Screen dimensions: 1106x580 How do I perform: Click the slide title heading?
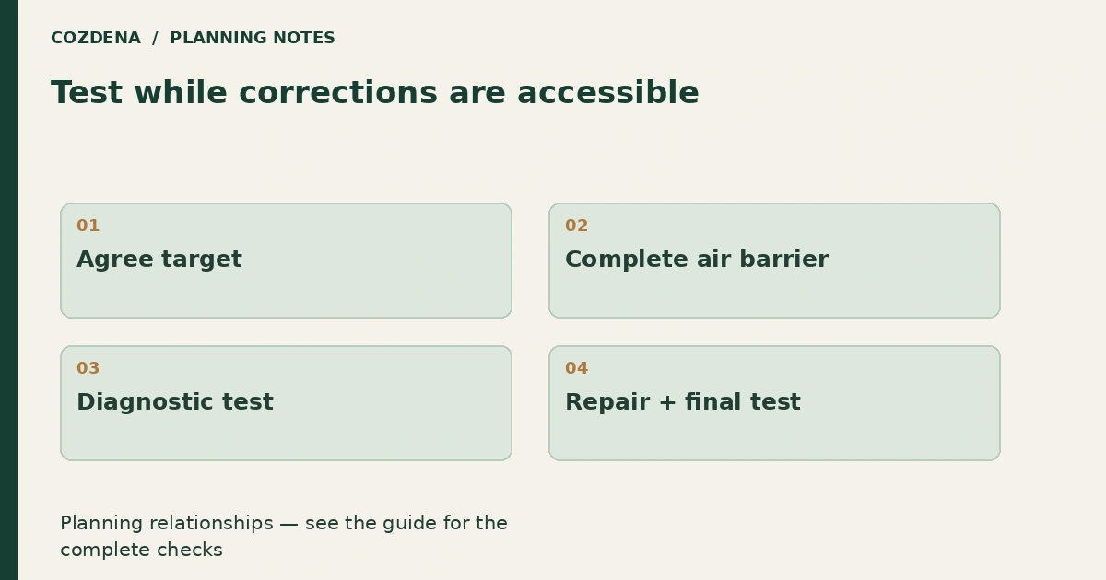(375, 93)
